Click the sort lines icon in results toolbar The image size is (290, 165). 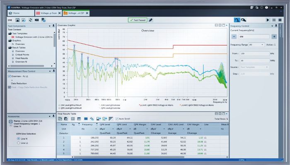pyautogui.click(x=111, y=119)
